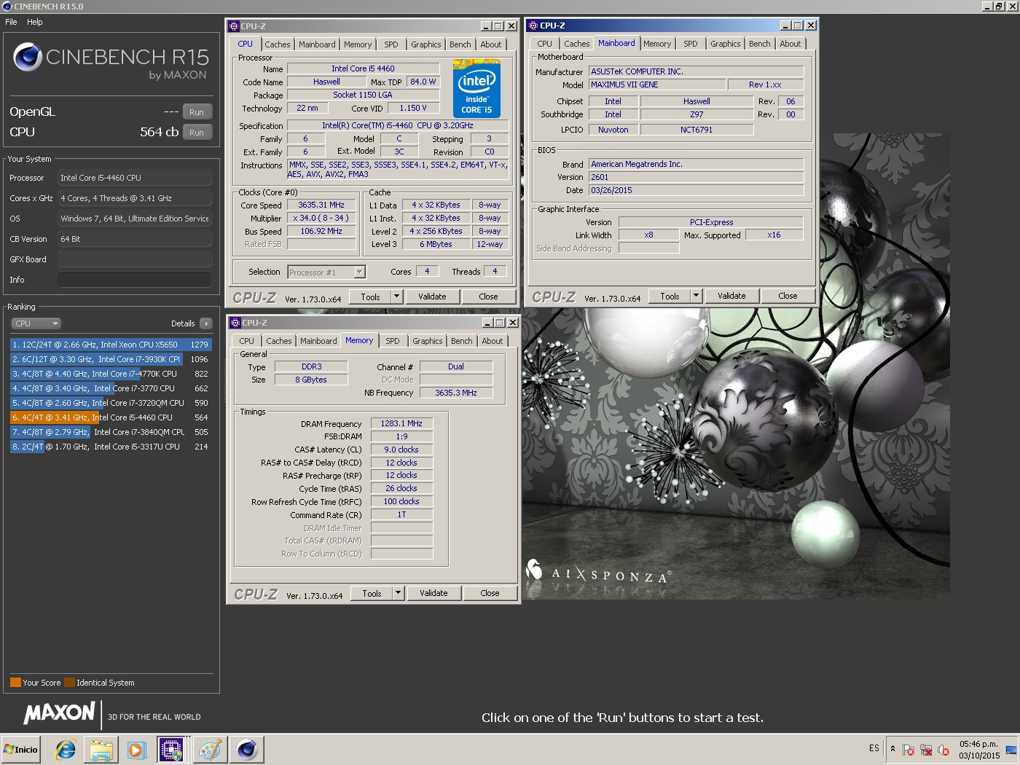Open the Inicio start button
The image size is (1020, 765).
click(x=21, y=749)
